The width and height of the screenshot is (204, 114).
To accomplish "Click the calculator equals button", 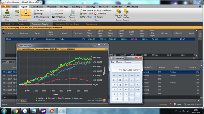I will pyautogui.click(x=138, y=97).
